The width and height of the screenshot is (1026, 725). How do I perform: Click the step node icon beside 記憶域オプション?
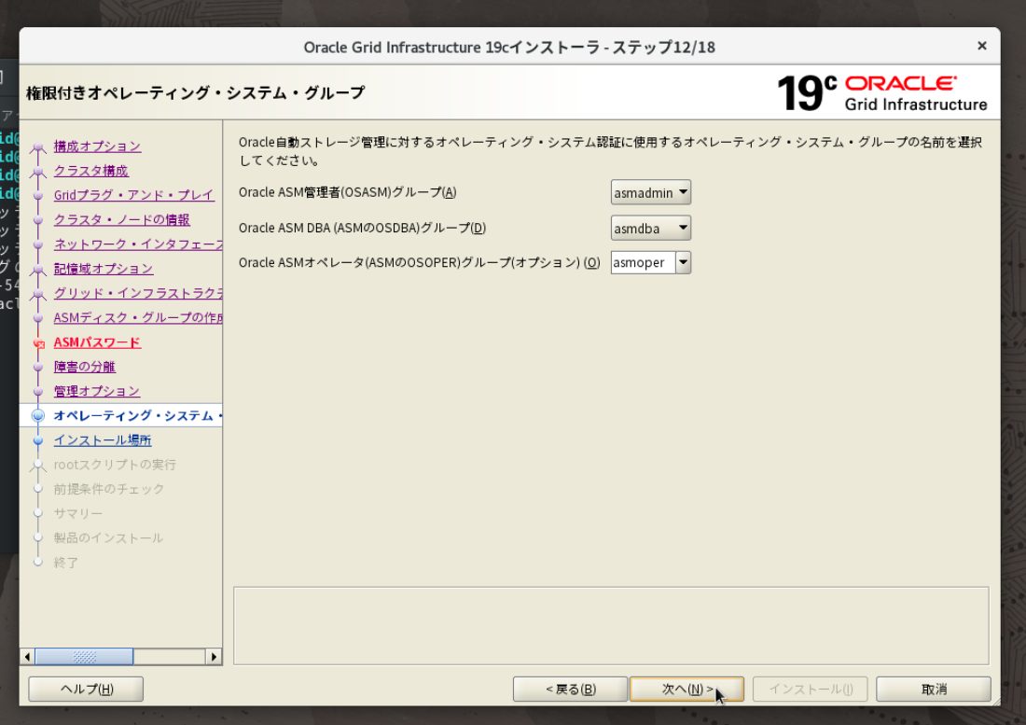pyautogui.click(x=38, y=270)
